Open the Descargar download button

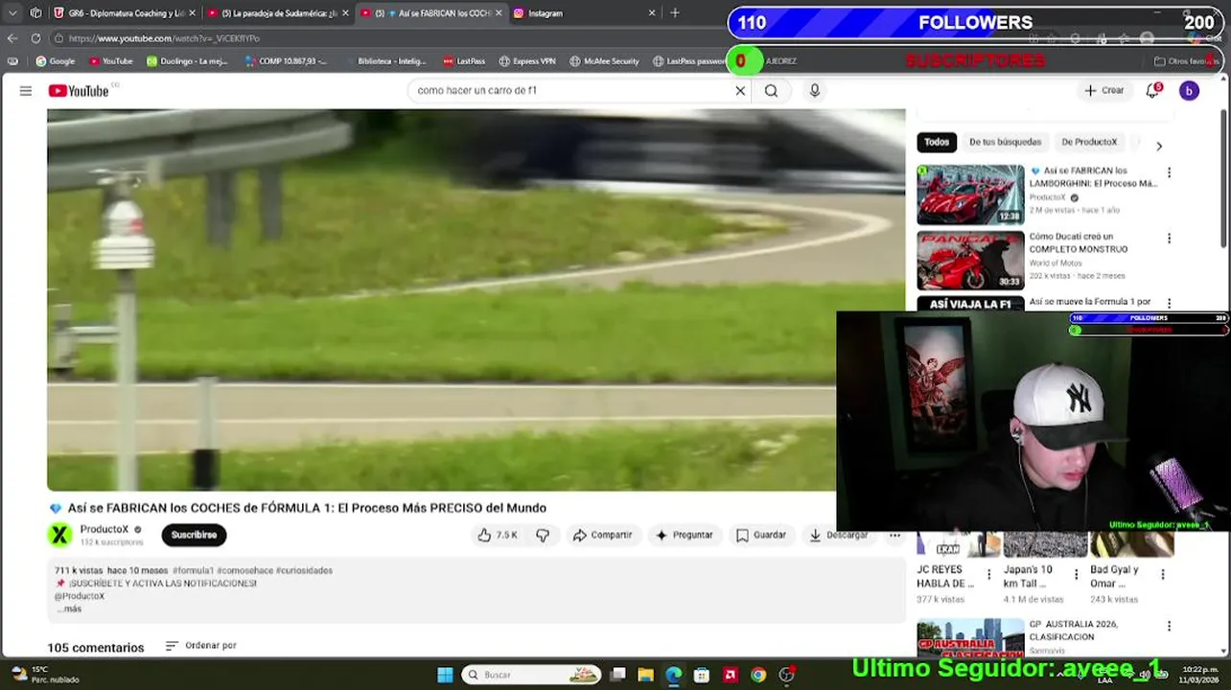click(x=838, y=535)
